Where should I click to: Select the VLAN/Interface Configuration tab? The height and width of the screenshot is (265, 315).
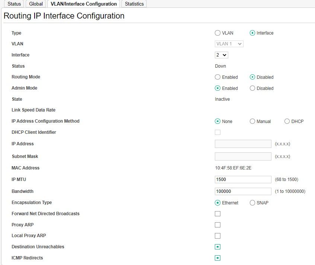click(83, 4)
